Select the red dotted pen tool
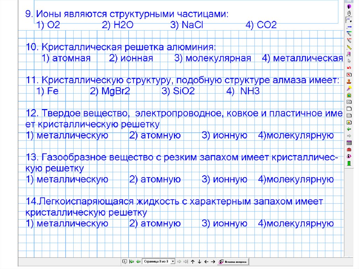The image size is (359, 269). point(349,41)
